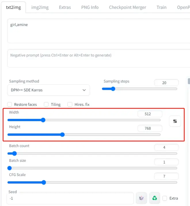Focus the Negative prompt text box
This screenshot has width=190, height=206.
pos(99,58)
